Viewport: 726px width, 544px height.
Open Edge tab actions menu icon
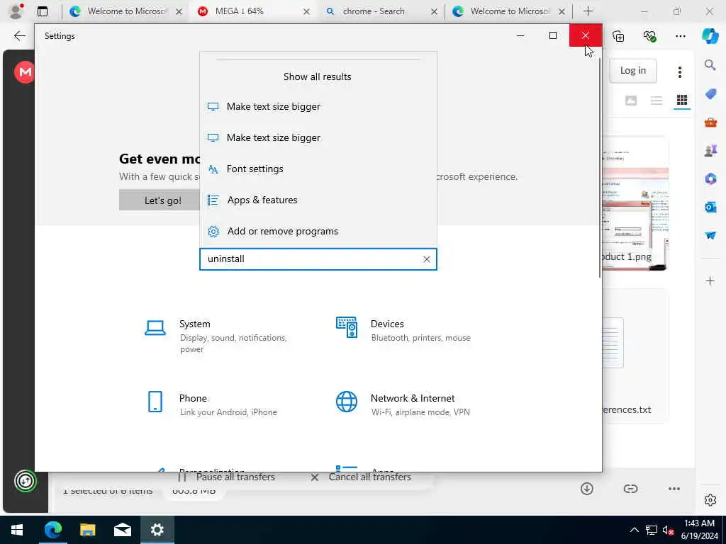tap(43, 11)
